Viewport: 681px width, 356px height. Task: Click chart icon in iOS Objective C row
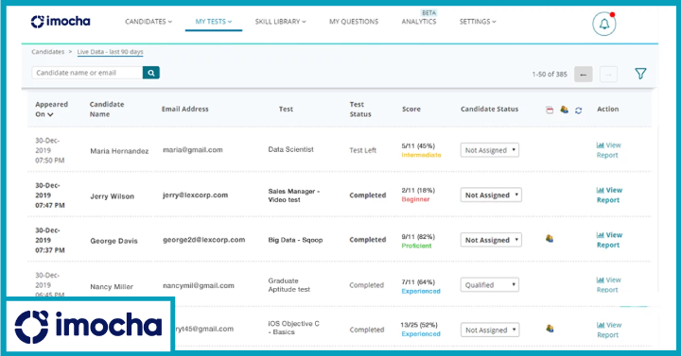pos(601,325)
